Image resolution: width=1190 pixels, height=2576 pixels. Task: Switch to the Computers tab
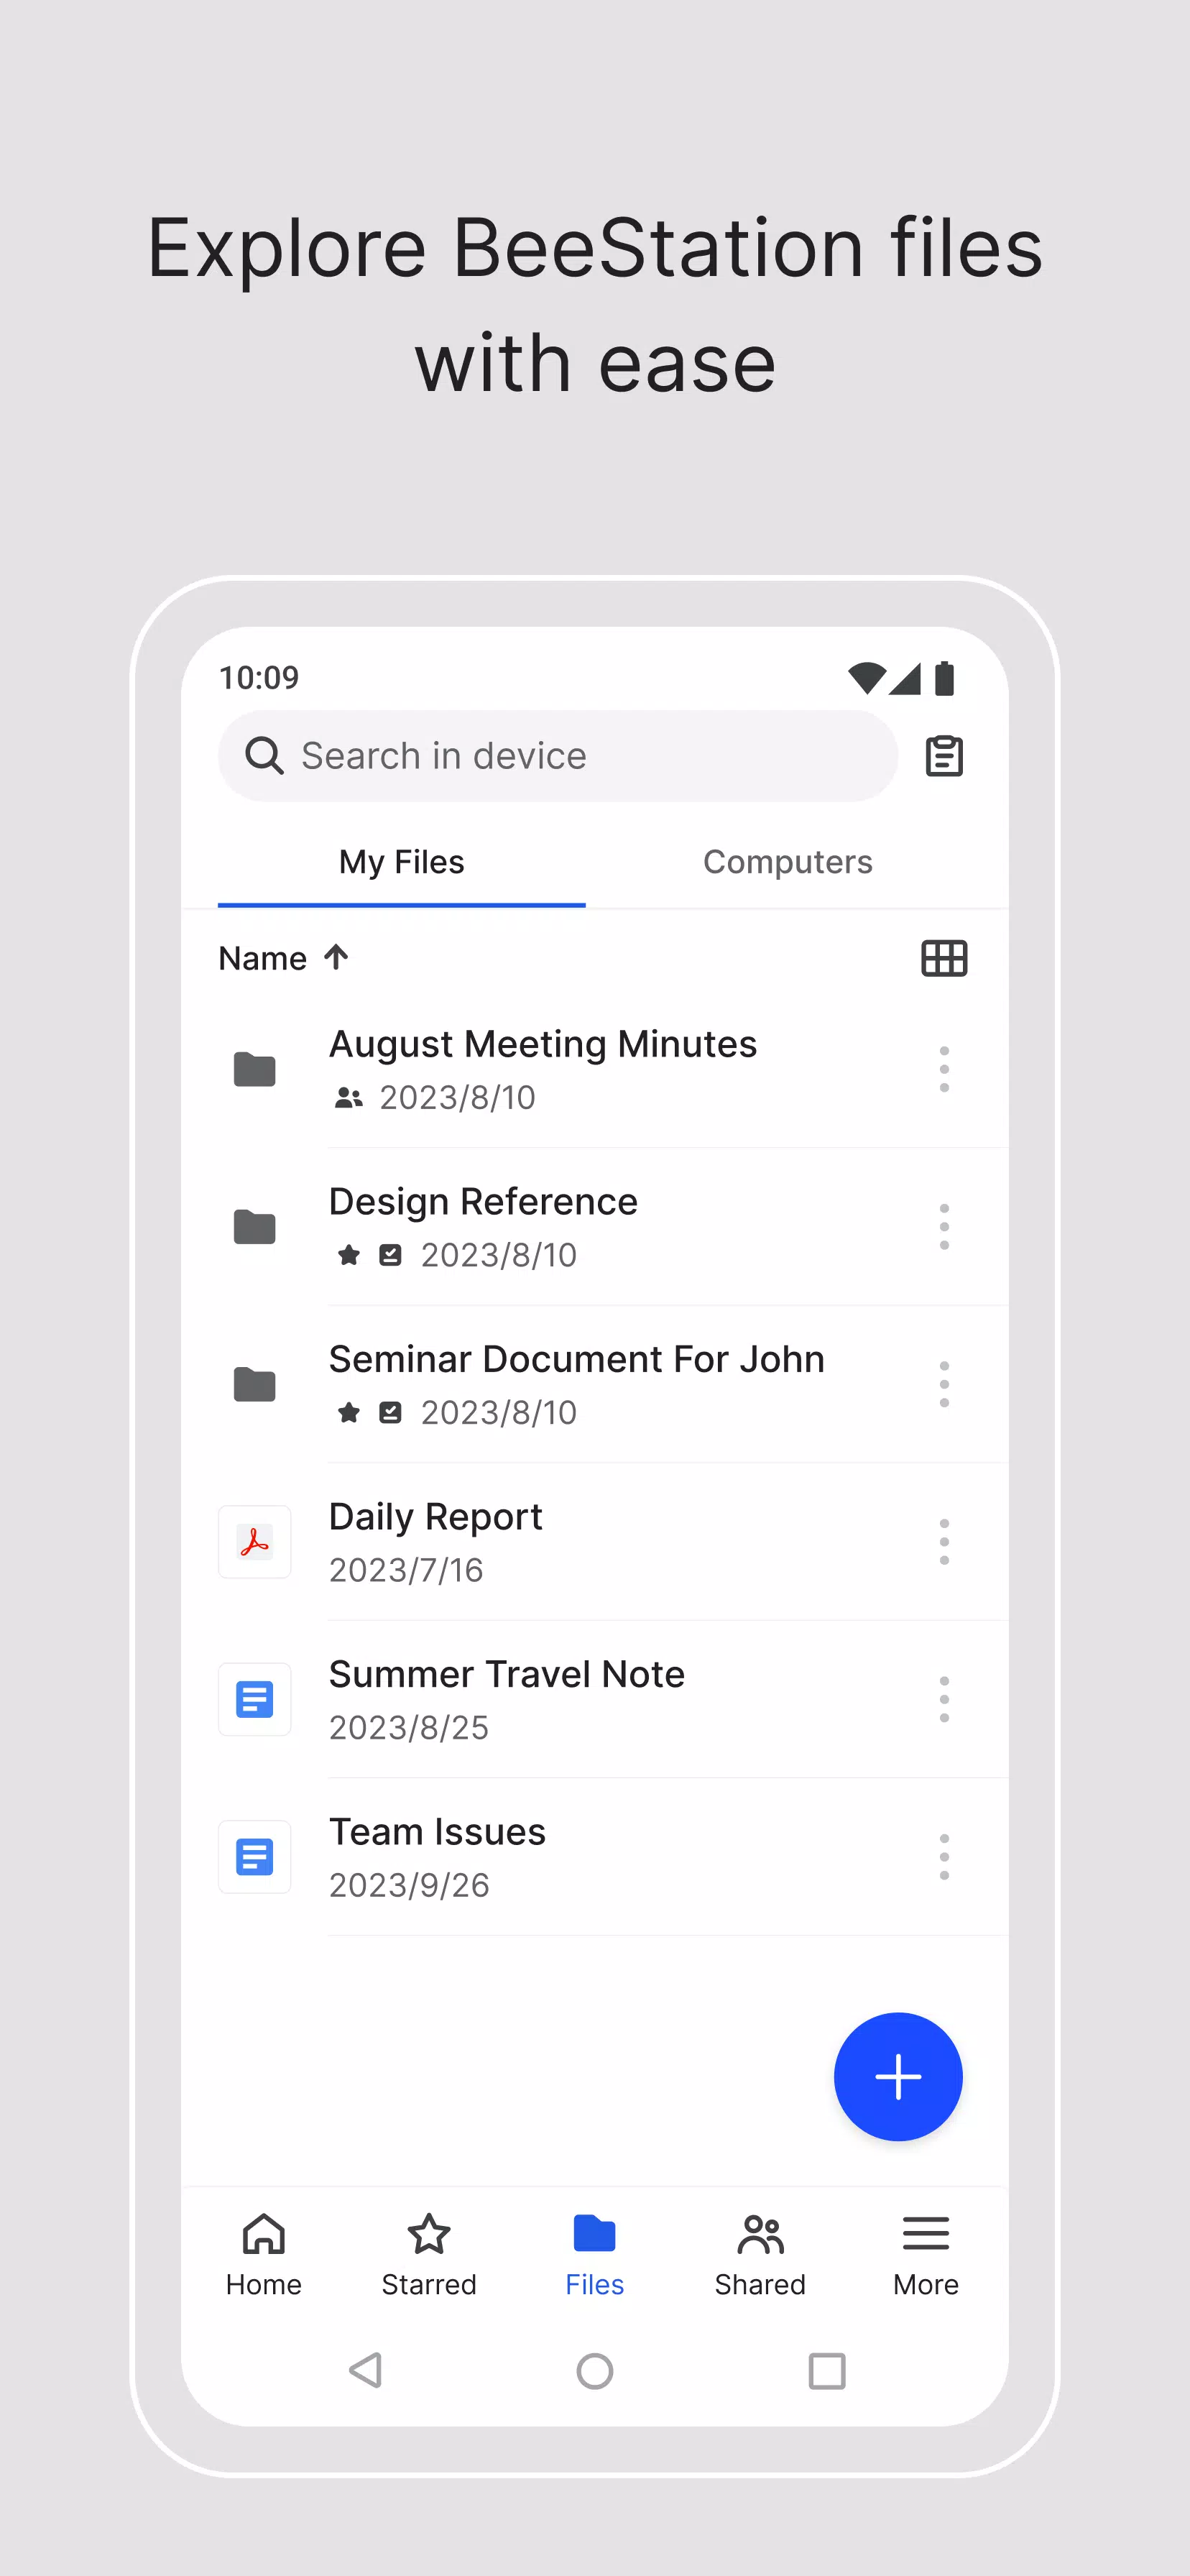788,862
